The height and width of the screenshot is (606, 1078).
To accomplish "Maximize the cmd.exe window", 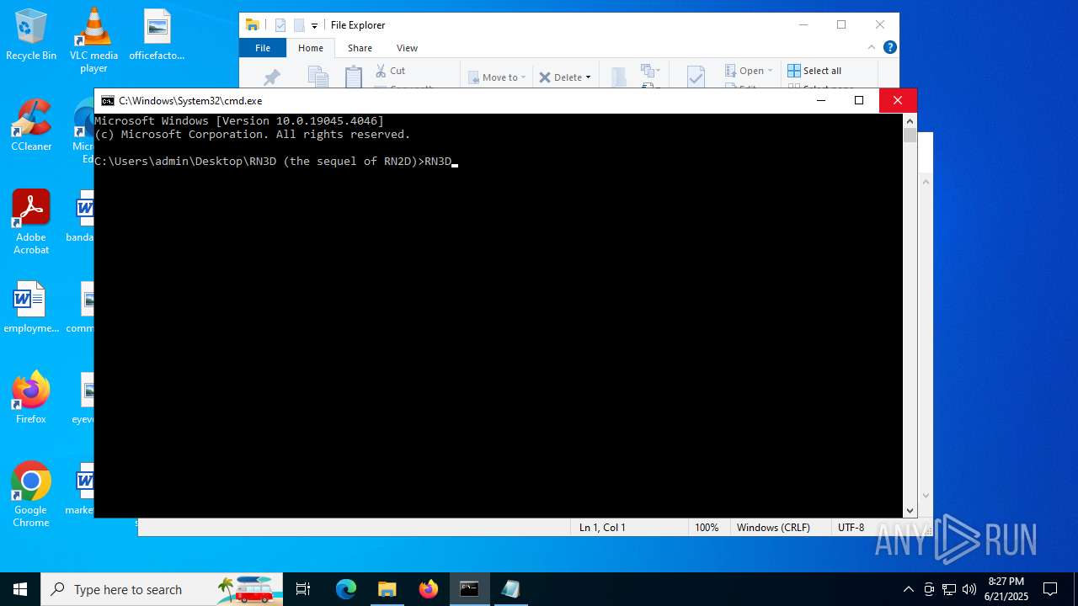I will click(859, 100).
